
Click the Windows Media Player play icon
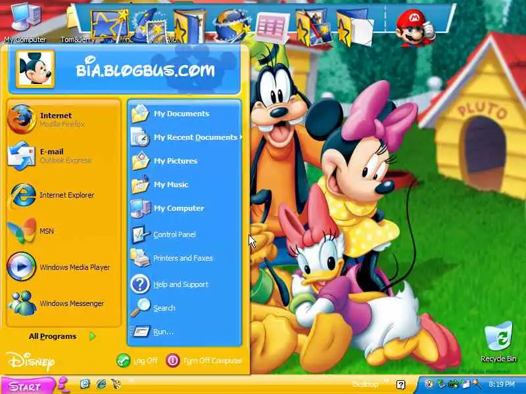point(22,267)
